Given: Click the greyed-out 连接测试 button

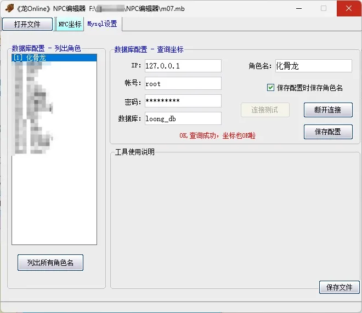Looking at the screenshot, I should 265,110.
